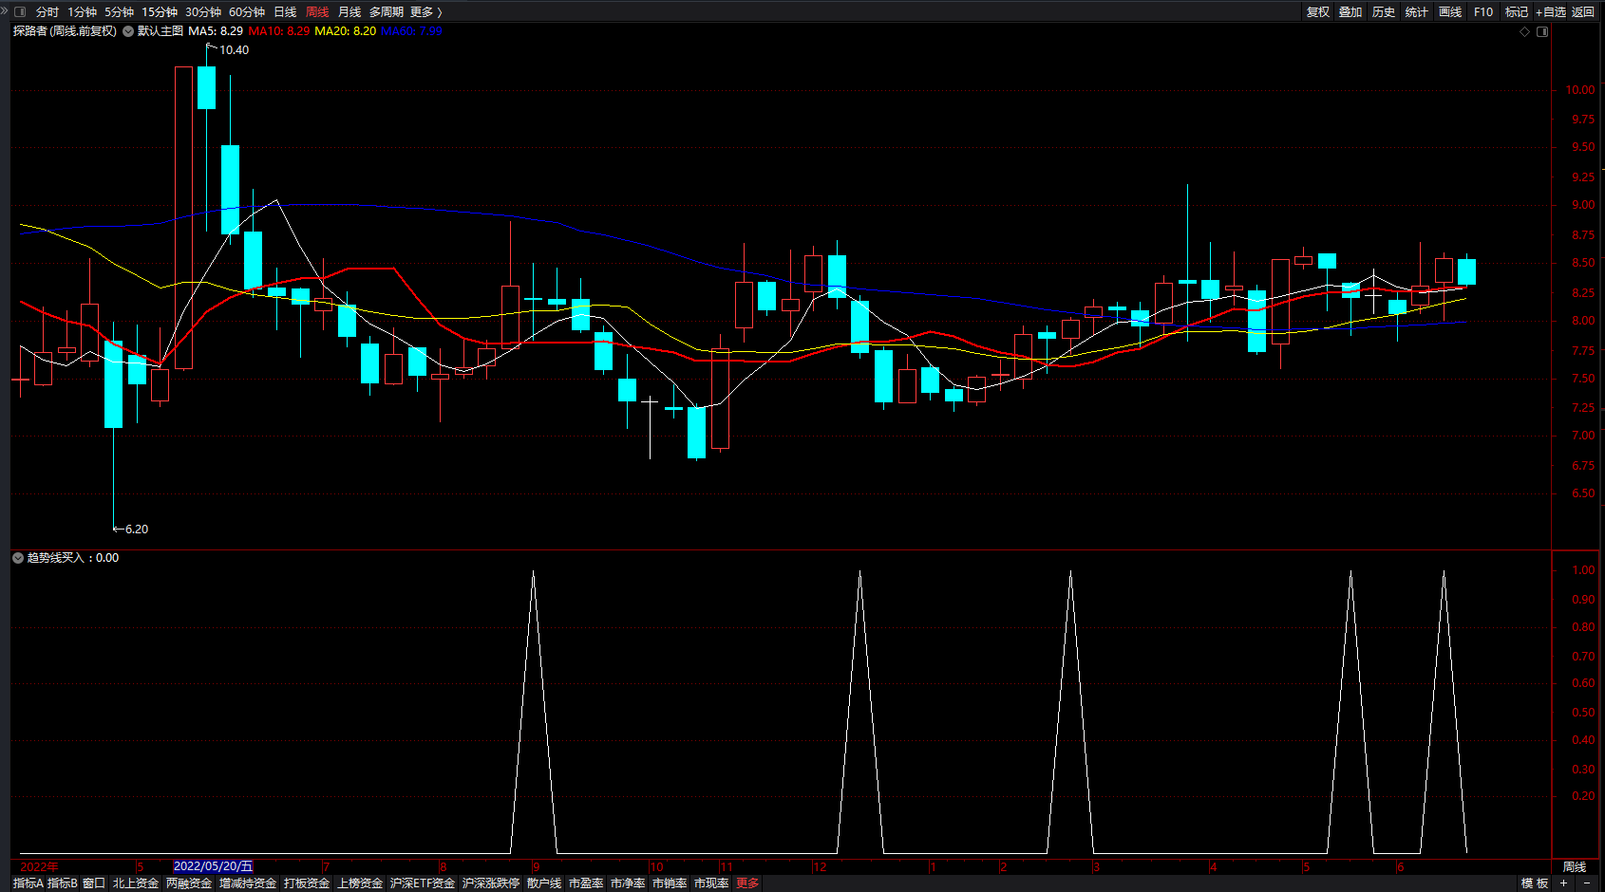Click the minus zoom-out icon at bottom right
This screenshot has height=892, width=1605.
click(1587, 883)
